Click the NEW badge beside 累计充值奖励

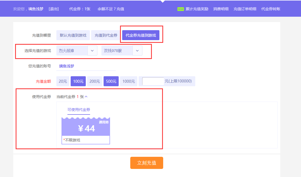(180, 9)
